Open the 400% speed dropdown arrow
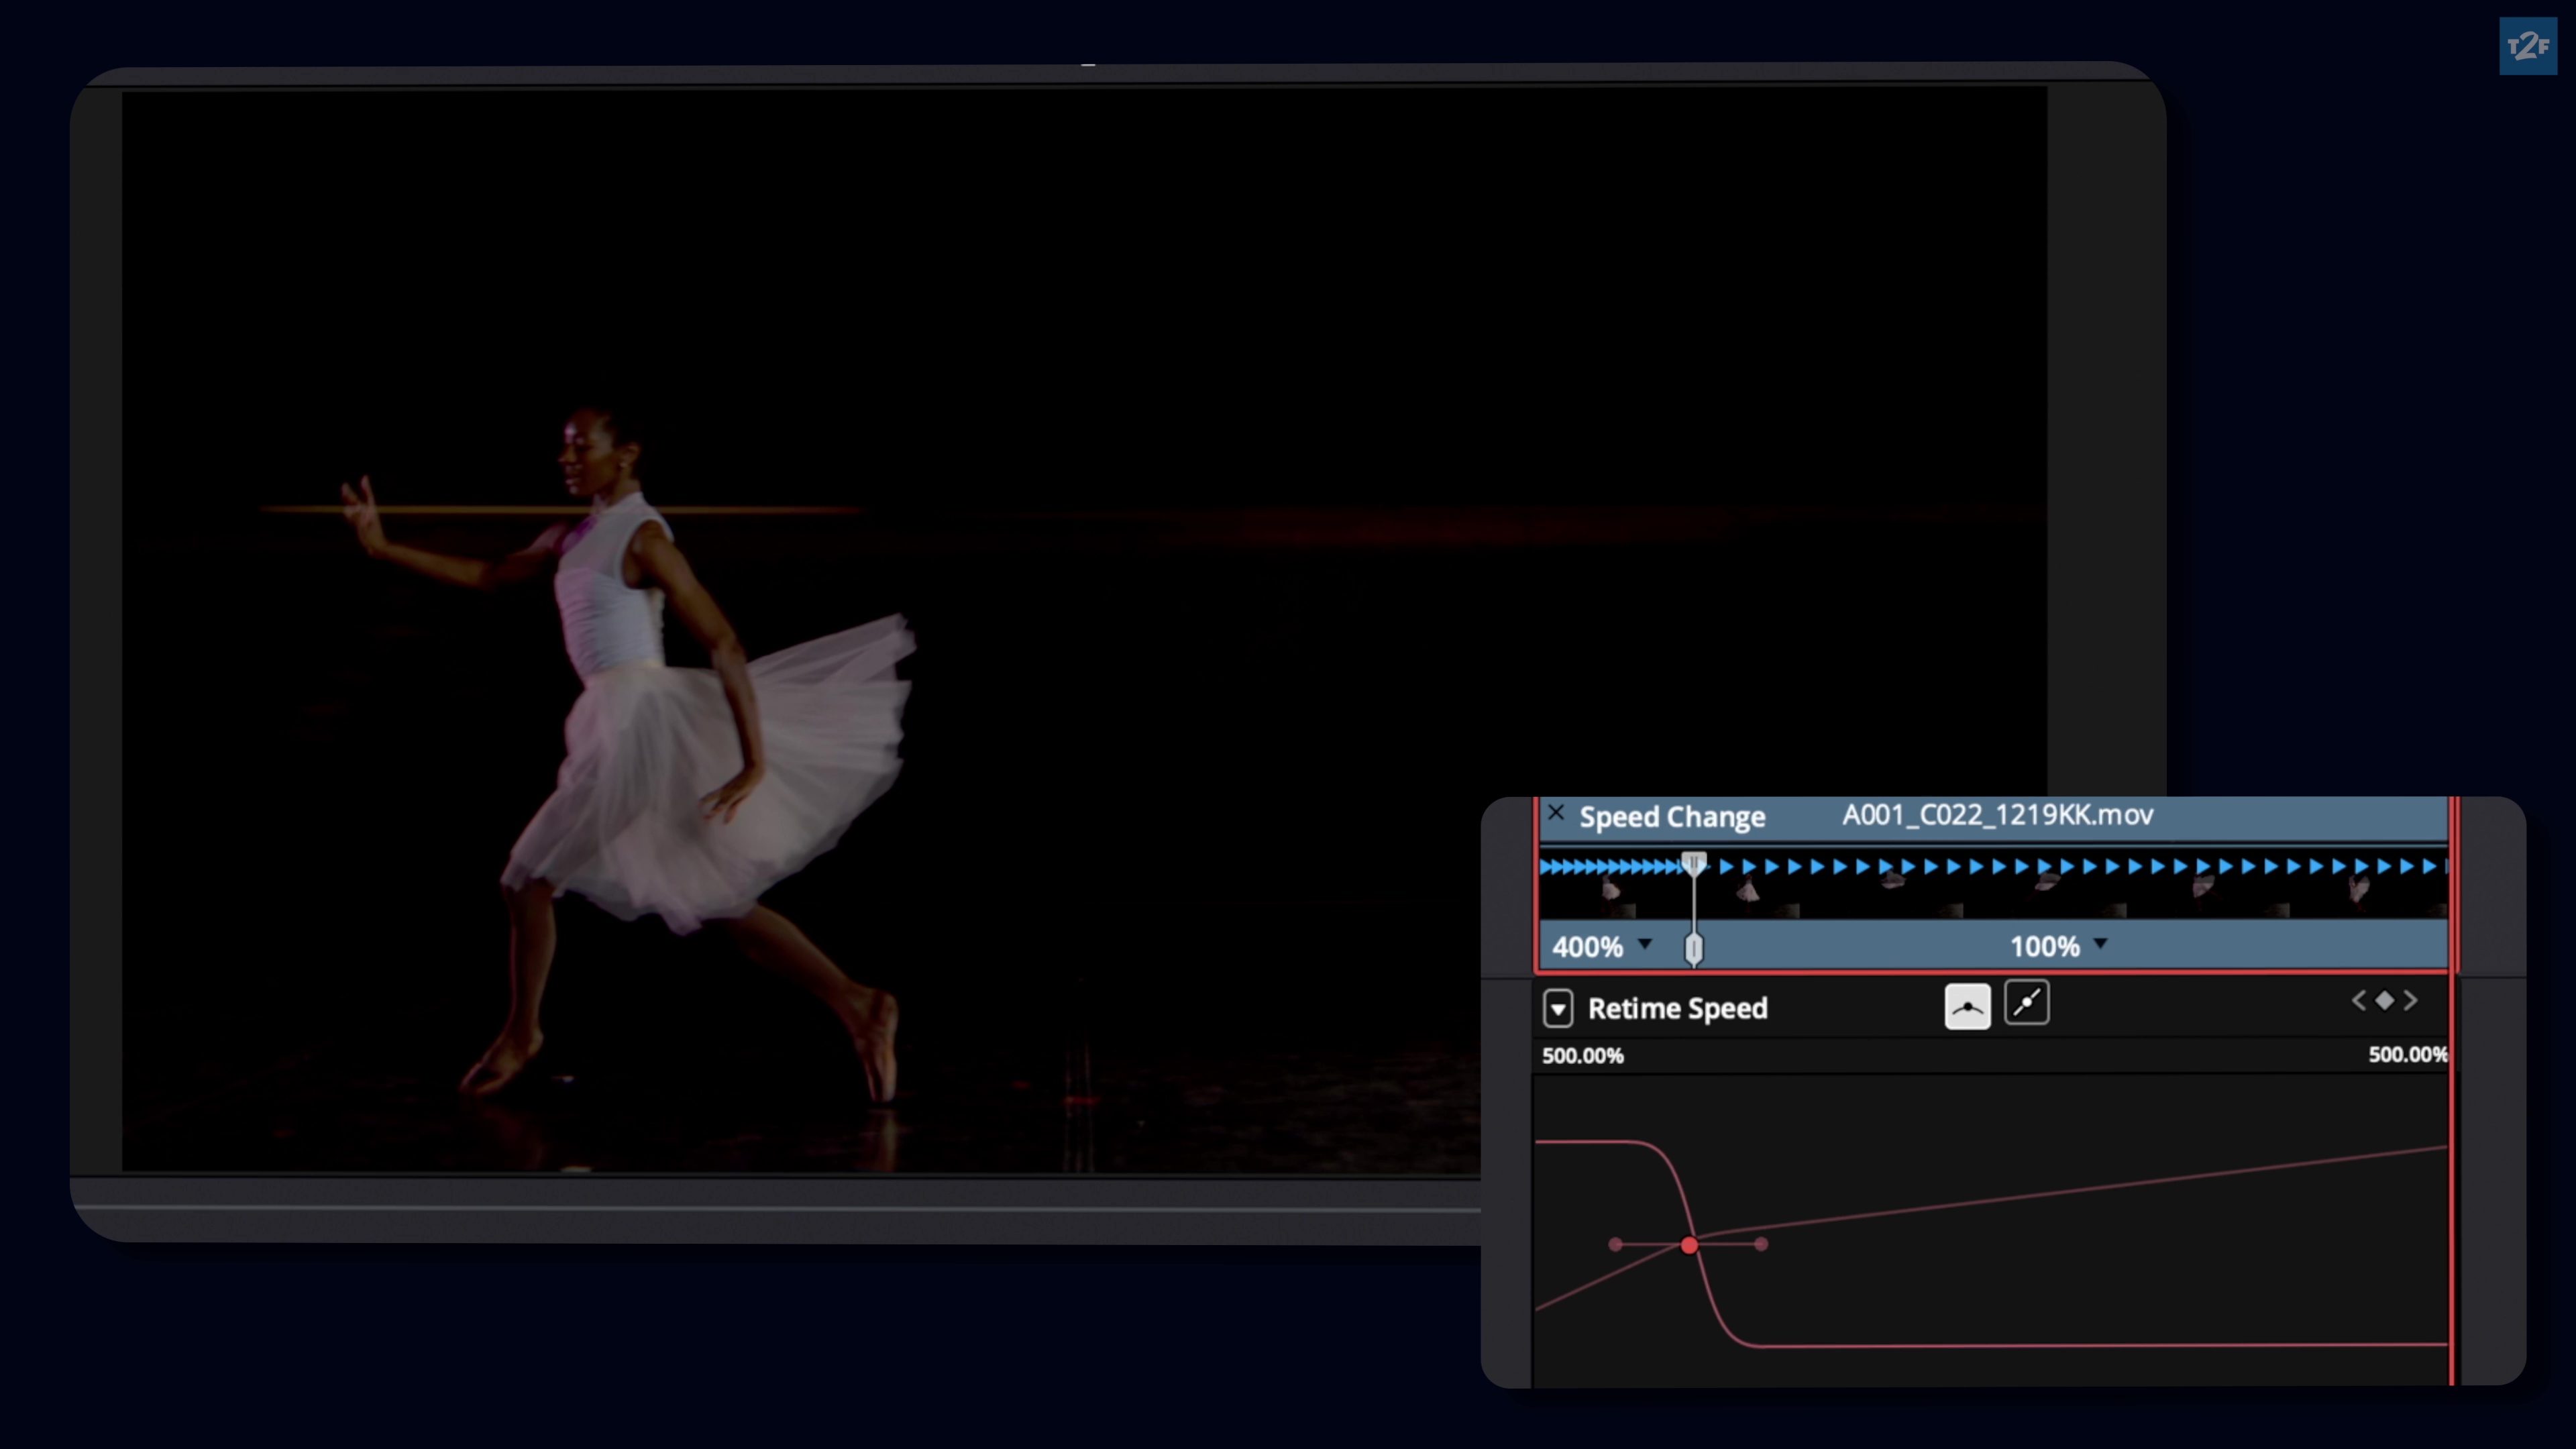The image size is (2576, 1449). (x=1645, y=943)
